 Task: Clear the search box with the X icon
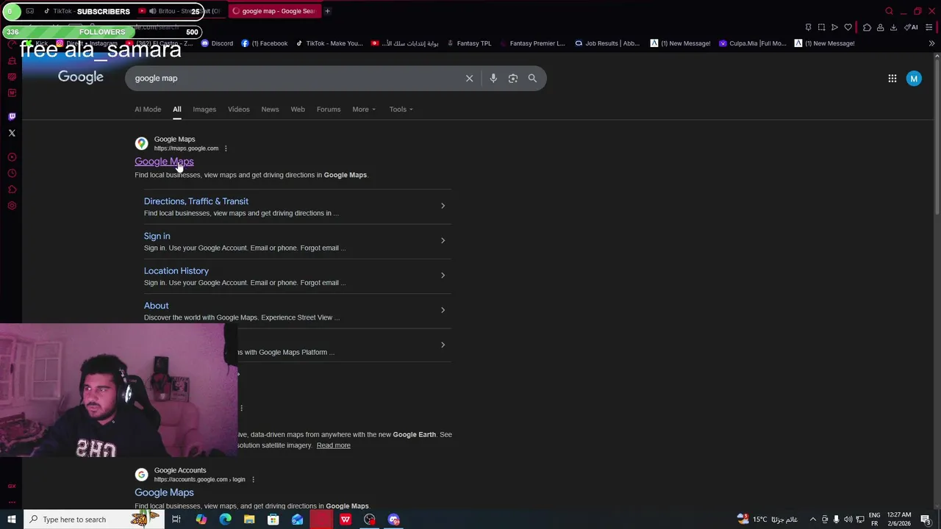(x=469, y=79)
